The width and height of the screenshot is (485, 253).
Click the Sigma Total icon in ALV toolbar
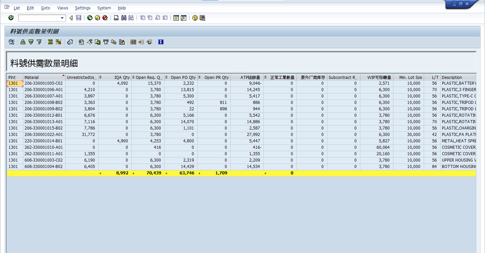tap(50, 42)
